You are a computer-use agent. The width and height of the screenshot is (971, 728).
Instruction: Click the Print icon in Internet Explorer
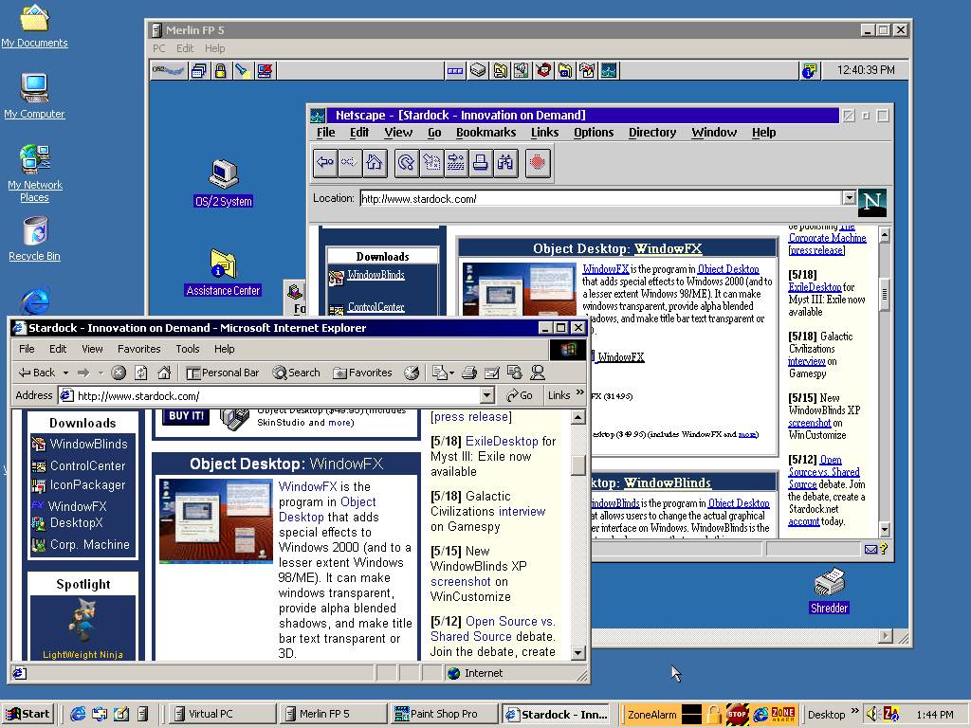pyautogui.click(x=469, y=373)
